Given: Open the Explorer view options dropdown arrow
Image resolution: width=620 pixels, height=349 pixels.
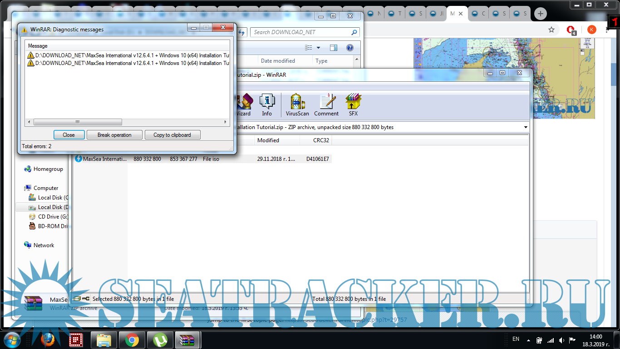Looking at the screenshot, I should click(318, 48).
